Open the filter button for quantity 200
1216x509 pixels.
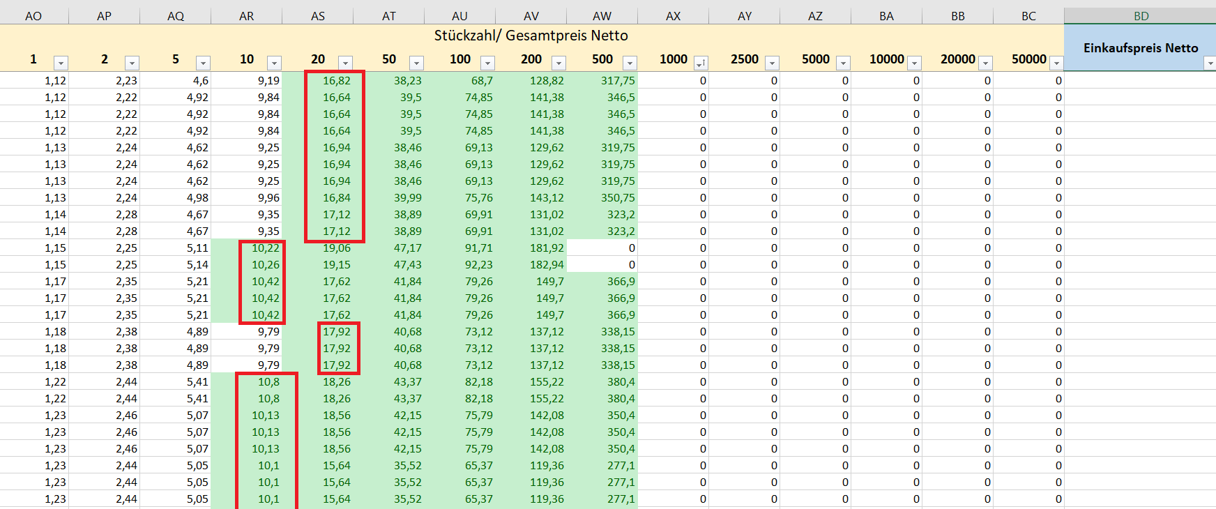(x=558, y=63)
